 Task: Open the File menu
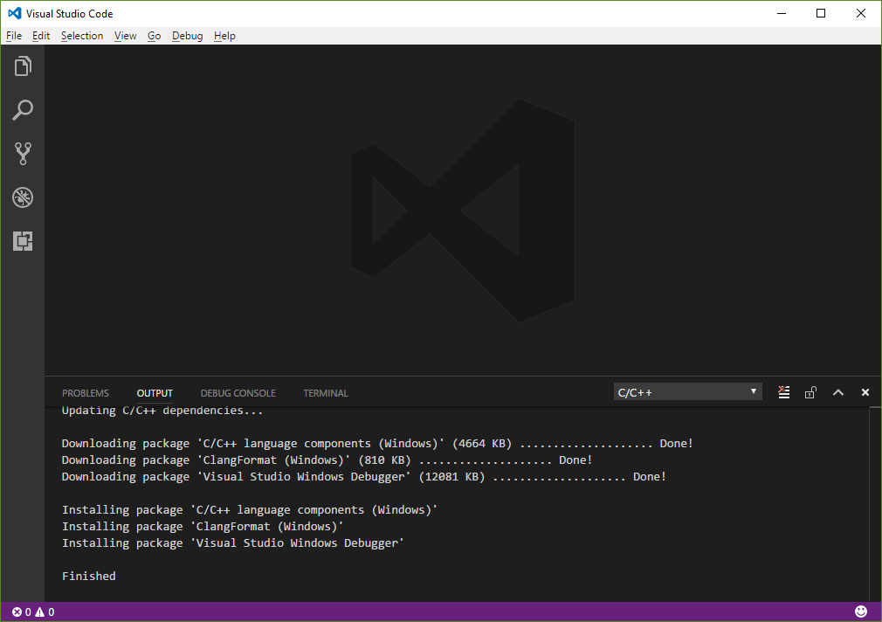point(14,36)
